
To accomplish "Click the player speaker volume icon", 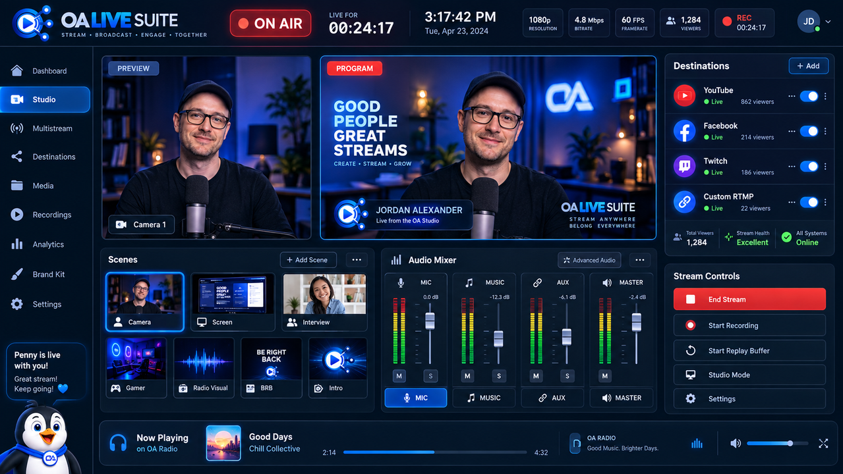I will click(x=736, y=443).
